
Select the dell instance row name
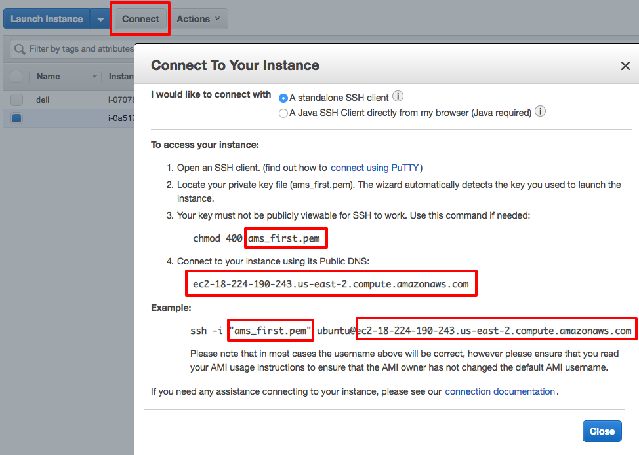click(x=43, y=100)
